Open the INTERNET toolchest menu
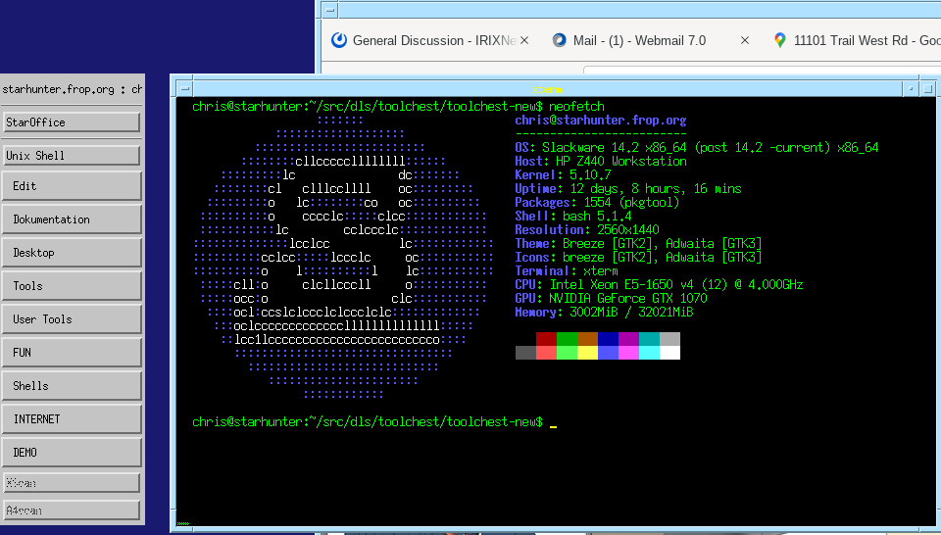941x535 pixels. (72, 419)
